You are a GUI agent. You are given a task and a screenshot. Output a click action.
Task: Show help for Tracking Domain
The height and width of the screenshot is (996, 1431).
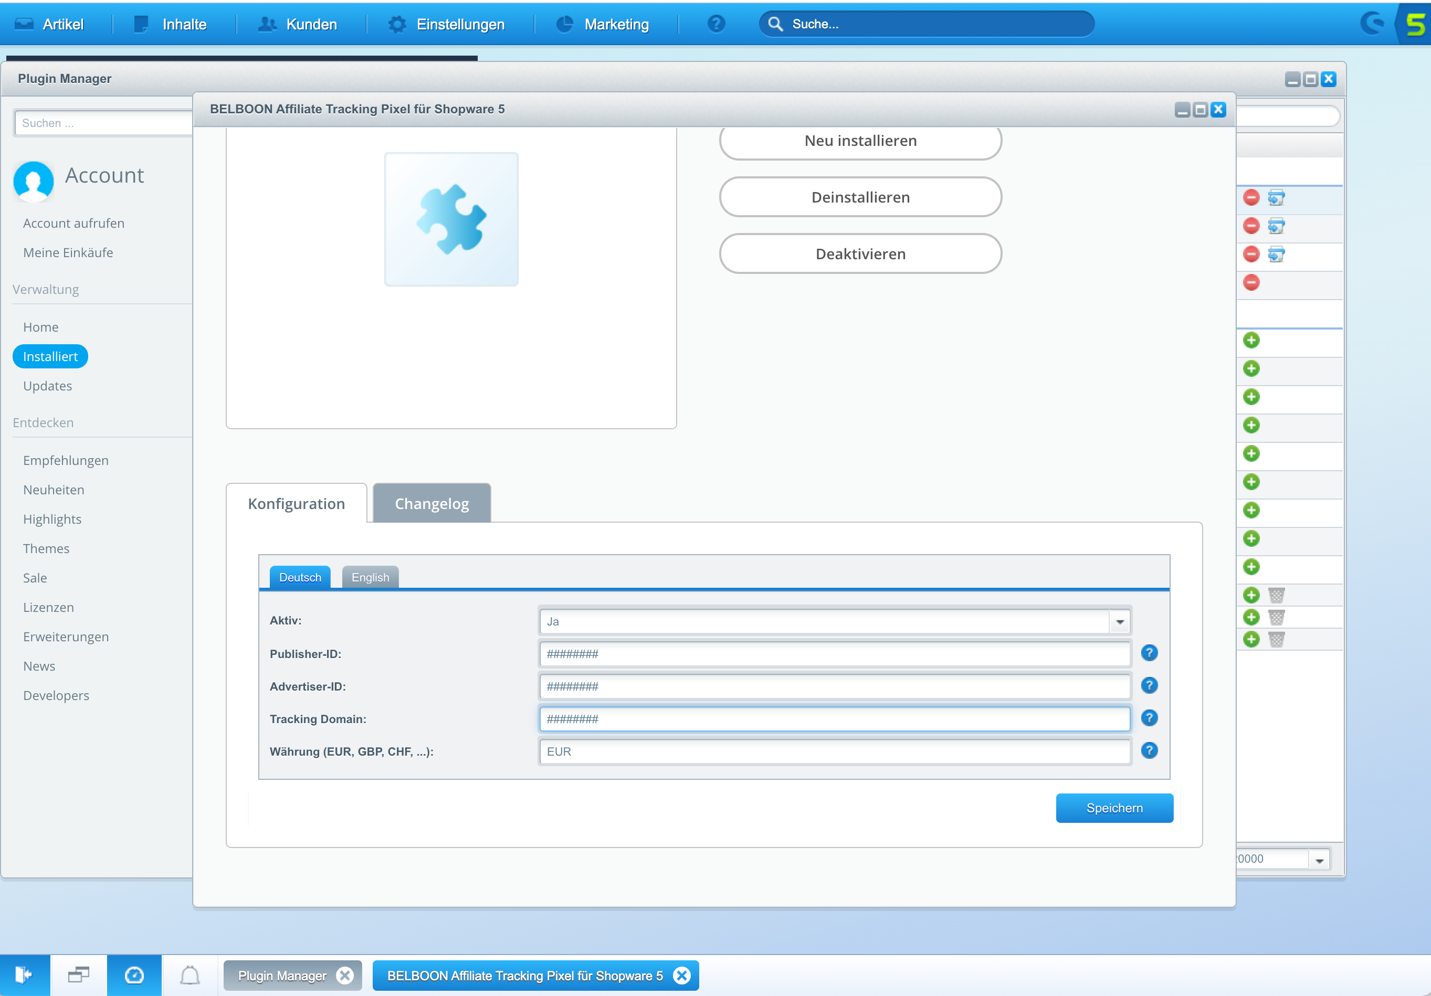(1149, 717)
